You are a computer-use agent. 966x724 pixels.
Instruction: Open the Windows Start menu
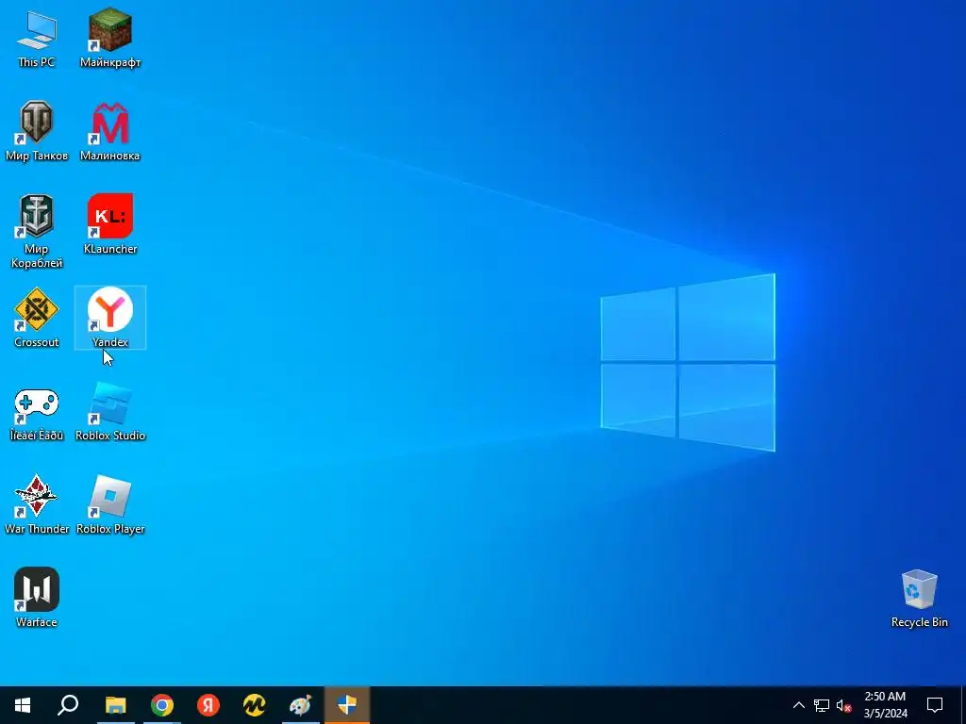(x=23, y=705)
